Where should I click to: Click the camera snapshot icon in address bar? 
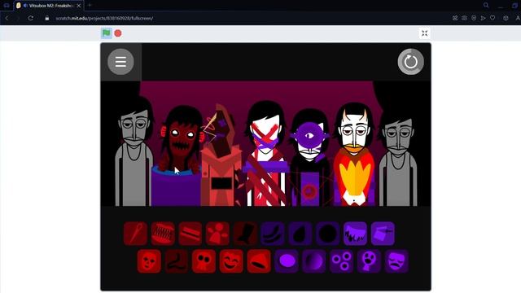[464, 18]
